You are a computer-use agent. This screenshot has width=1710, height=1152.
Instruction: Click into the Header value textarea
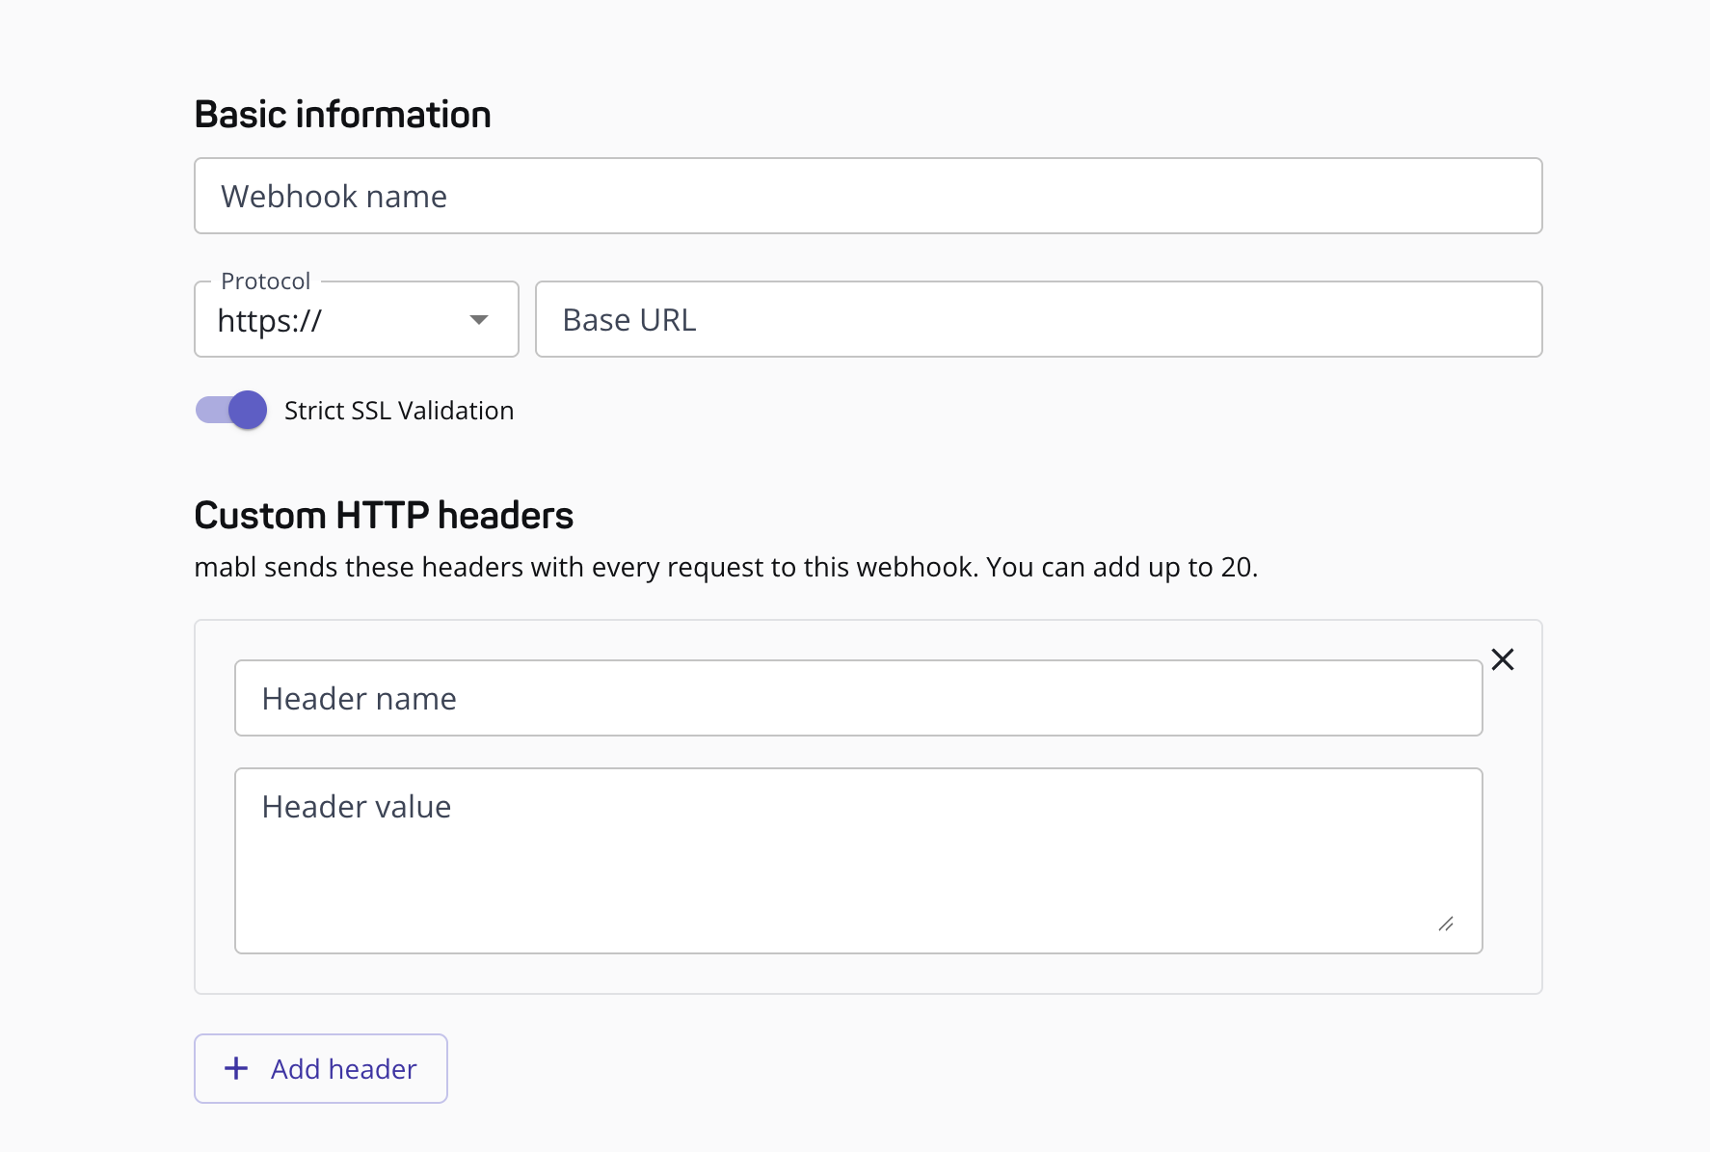[858, 861]
